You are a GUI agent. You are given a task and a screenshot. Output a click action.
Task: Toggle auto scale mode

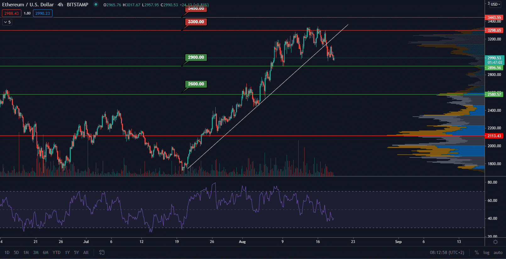(498, 252)
